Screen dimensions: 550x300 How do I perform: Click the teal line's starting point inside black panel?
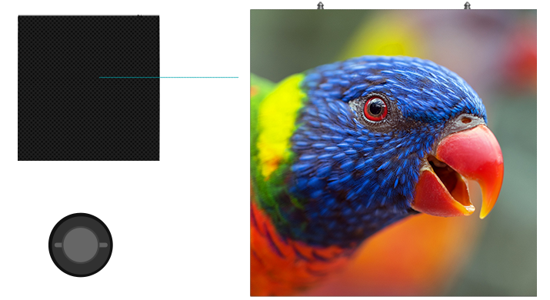pos(100,77)
